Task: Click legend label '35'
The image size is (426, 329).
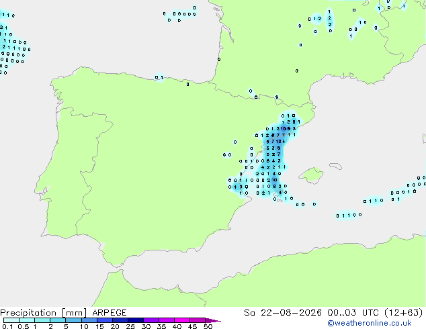Action: [161, 326]
